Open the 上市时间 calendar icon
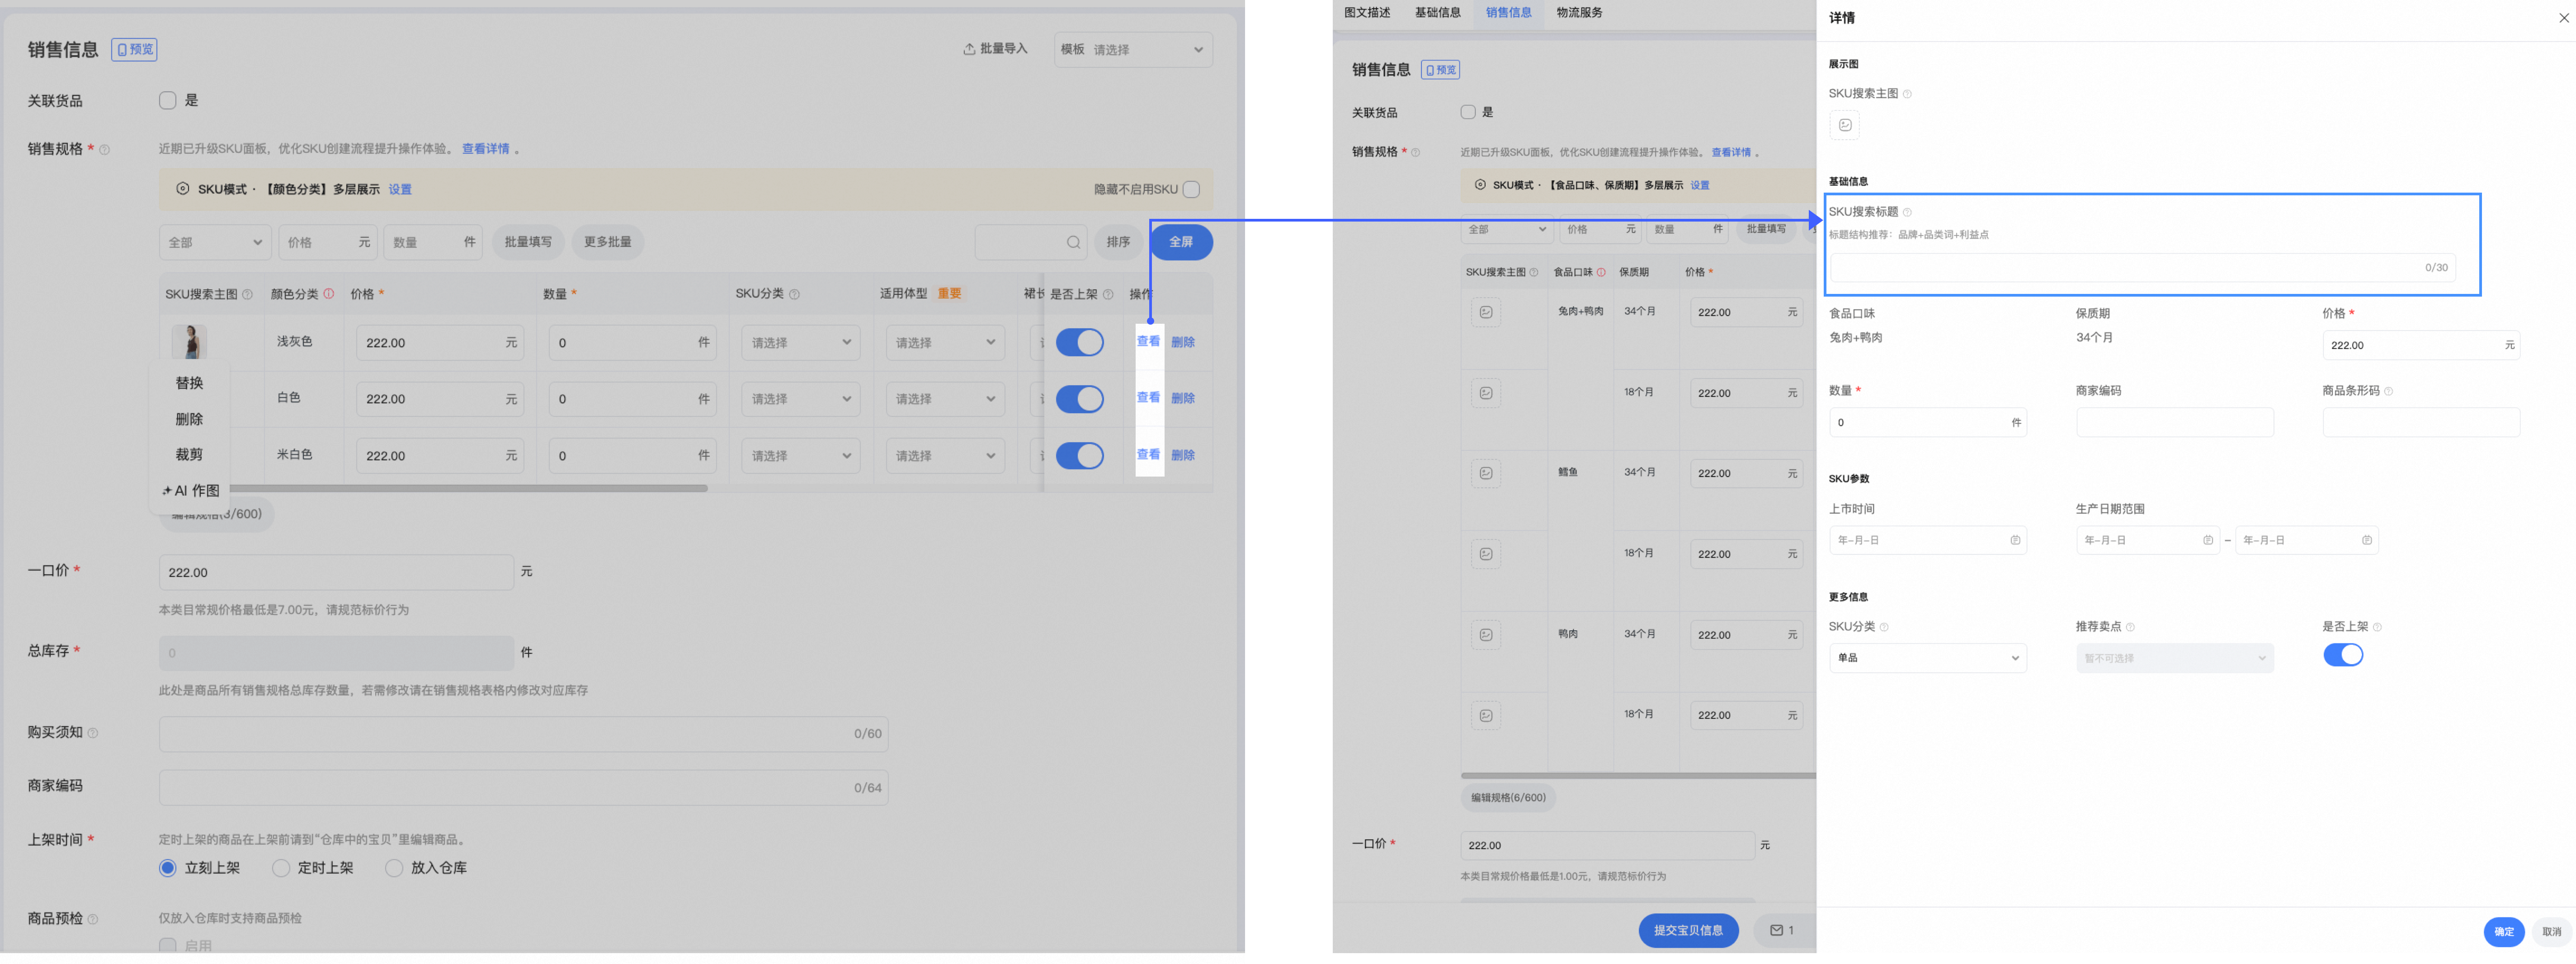Screen dimensions: 2576x964 (x=2015, y=540)
